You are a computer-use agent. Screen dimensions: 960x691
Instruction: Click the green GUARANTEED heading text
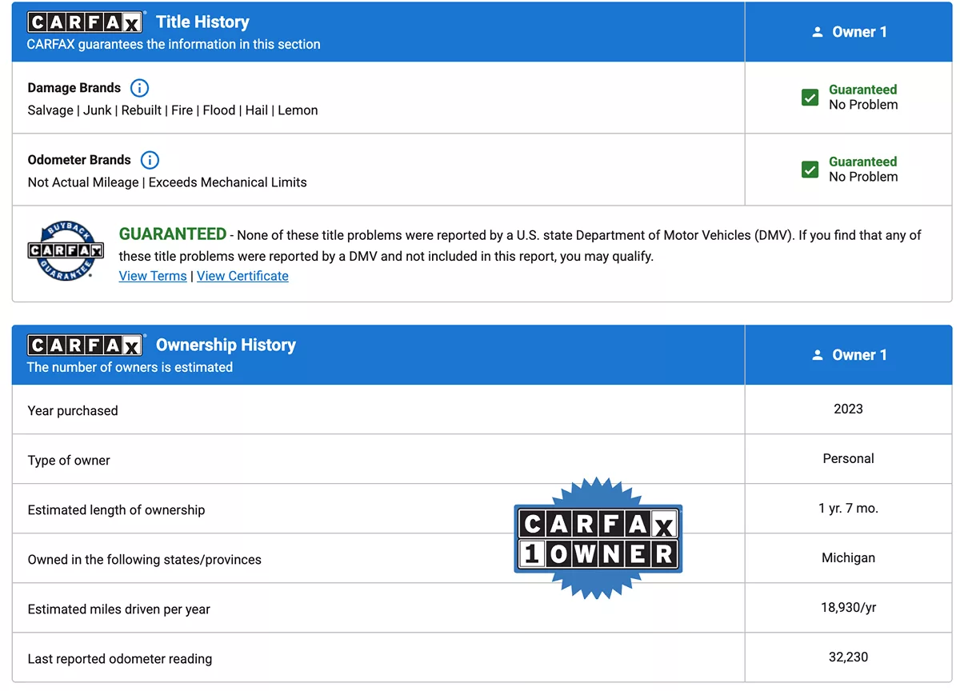tap(173, 234)
